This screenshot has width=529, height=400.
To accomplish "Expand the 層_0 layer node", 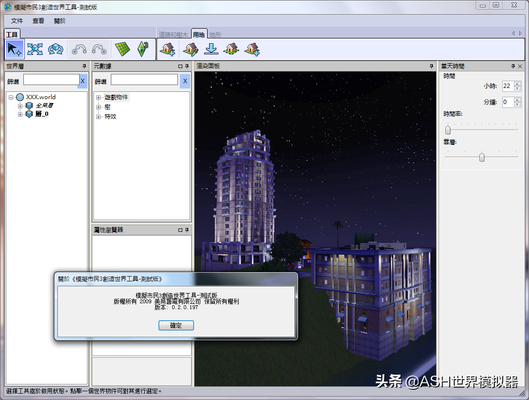I will (x=20, y=114).
